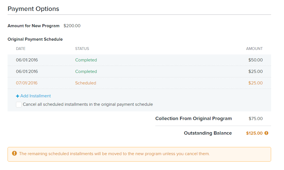
Task: Click the AMOUNT column header
Action: point(254,49)
